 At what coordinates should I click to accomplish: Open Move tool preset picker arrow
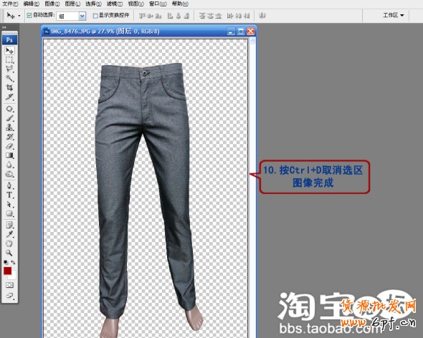pos(19,16)
